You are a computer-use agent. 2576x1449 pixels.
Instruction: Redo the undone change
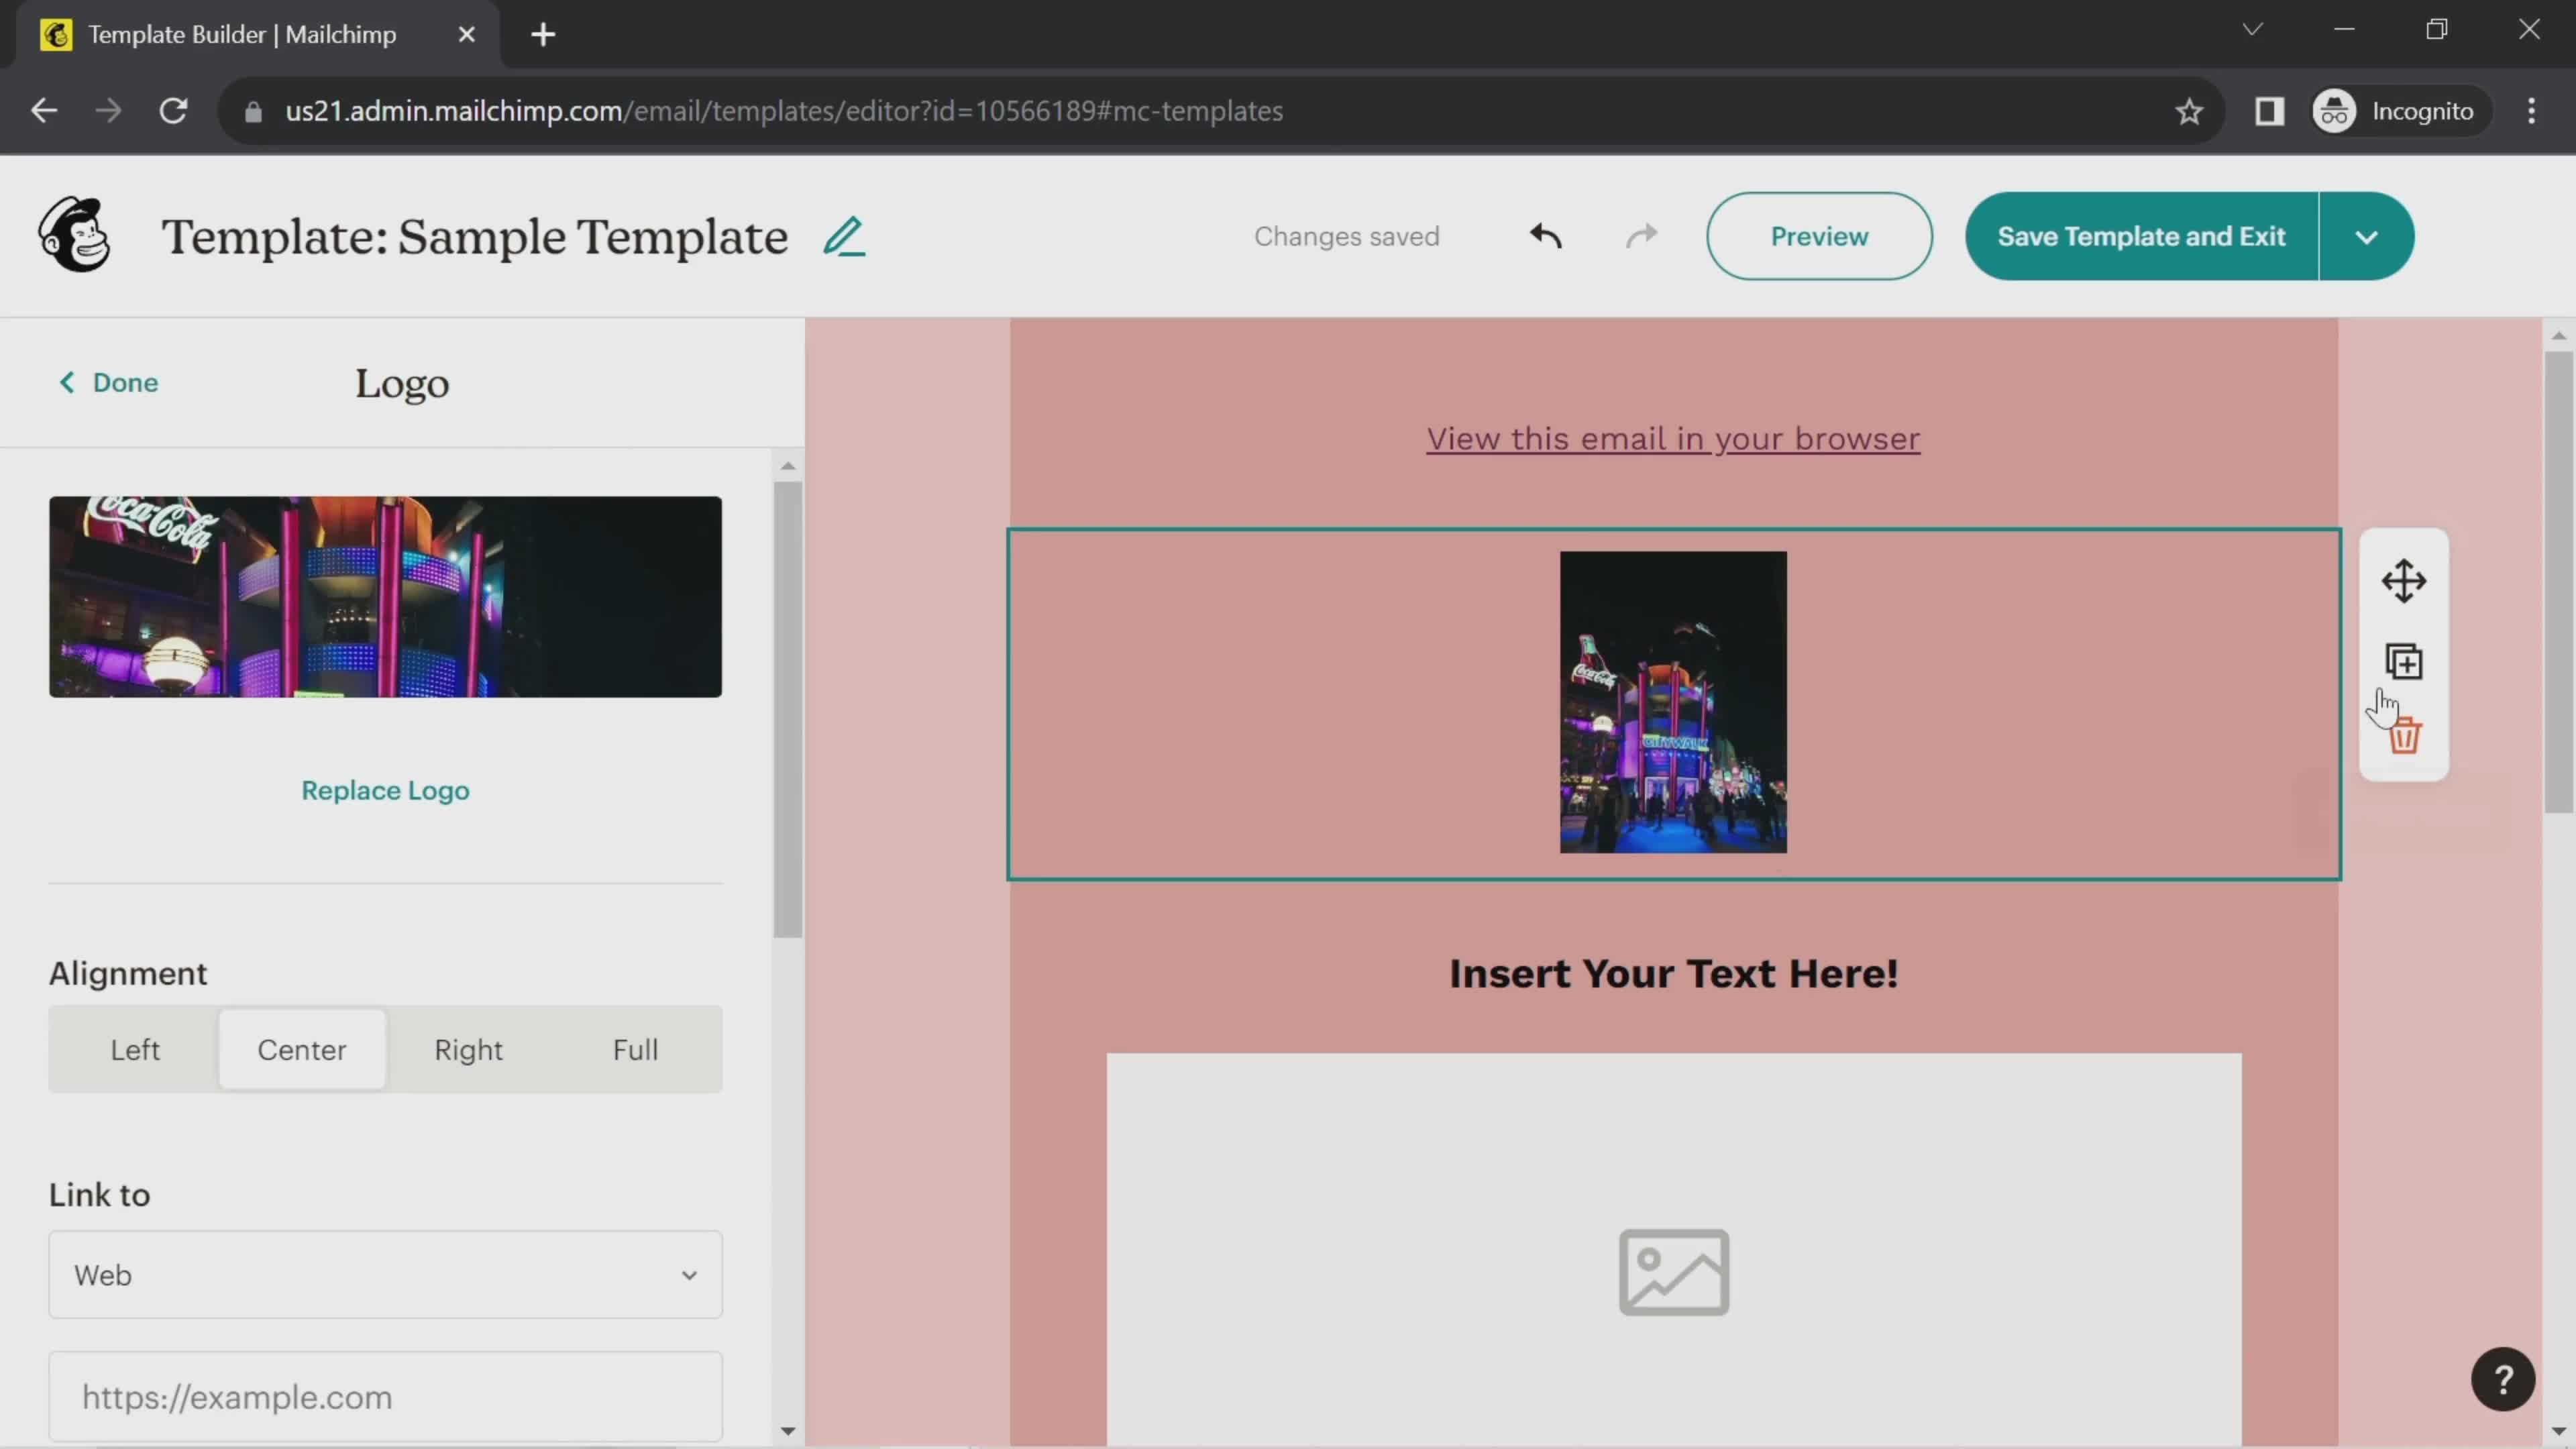1641,236
